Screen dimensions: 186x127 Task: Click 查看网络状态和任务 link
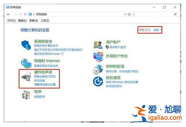(x=46, y=66)
